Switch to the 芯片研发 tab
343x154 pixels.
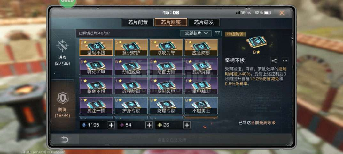[204, 22]
